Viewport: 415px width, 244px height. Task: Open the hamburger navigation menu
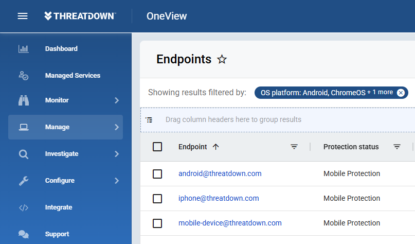point(23,16)
